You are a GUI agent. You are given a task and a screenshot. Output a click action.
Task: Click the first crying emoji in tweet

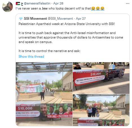coord(93,8)
